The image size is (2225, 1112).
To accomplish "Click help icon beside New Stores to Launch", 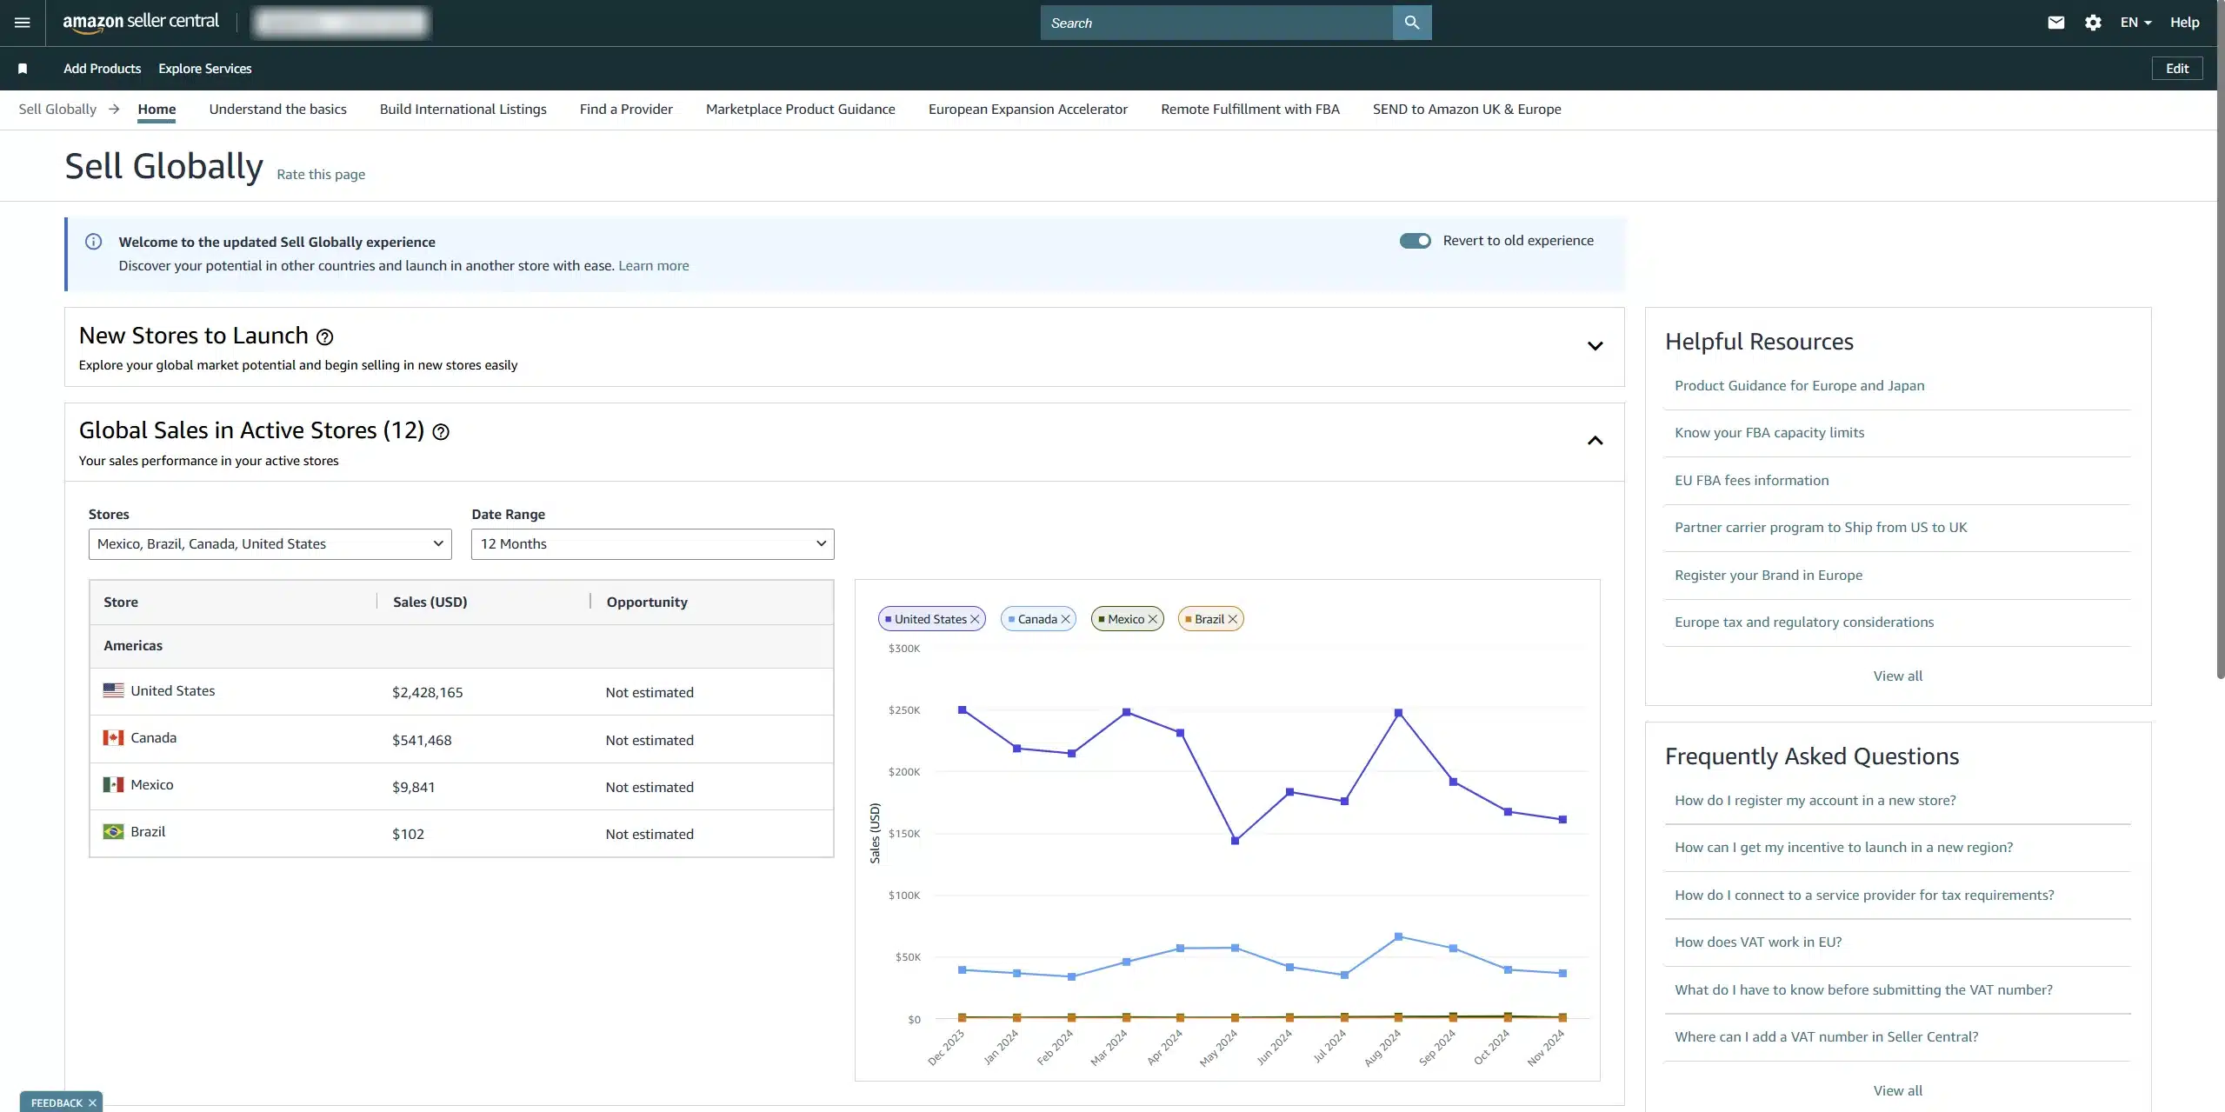I will pyautogui.click(x=324, y=337).
